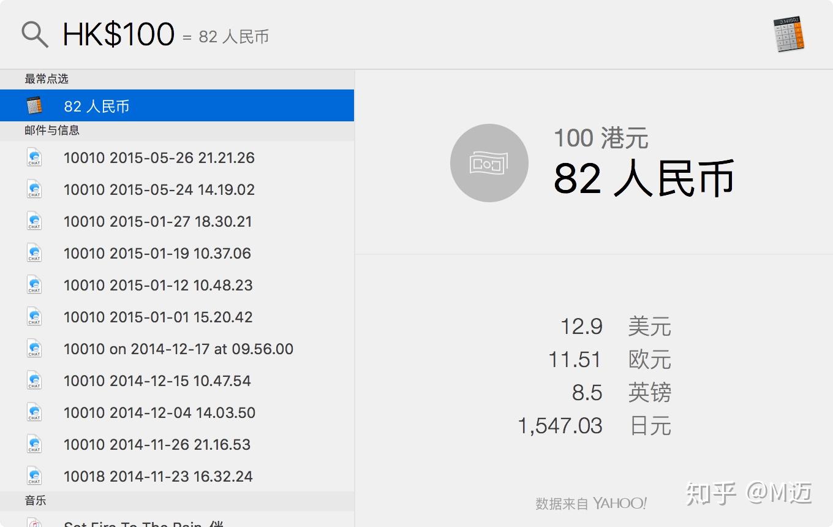Click the calculator icon beside 82 人民币

coord(34,105)
